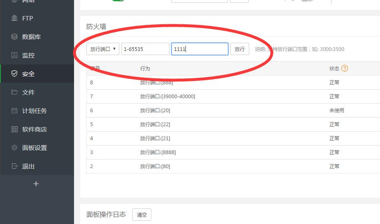Click the 未使用 status of port 20
The height and width of the screenshot is (224, 380).
[337, 111]
